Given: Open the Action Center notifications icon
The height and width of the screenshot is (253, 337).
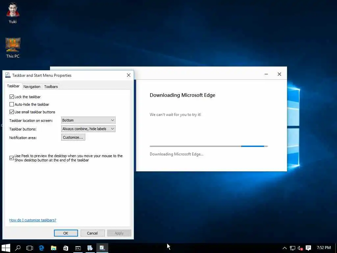Looking at the screenshot, I should 308,248.
